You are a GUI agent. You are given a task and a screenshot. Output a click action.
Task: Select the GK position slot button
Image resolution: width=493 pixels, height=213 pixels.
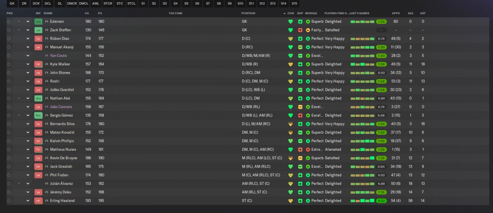(x=12, y=3)
